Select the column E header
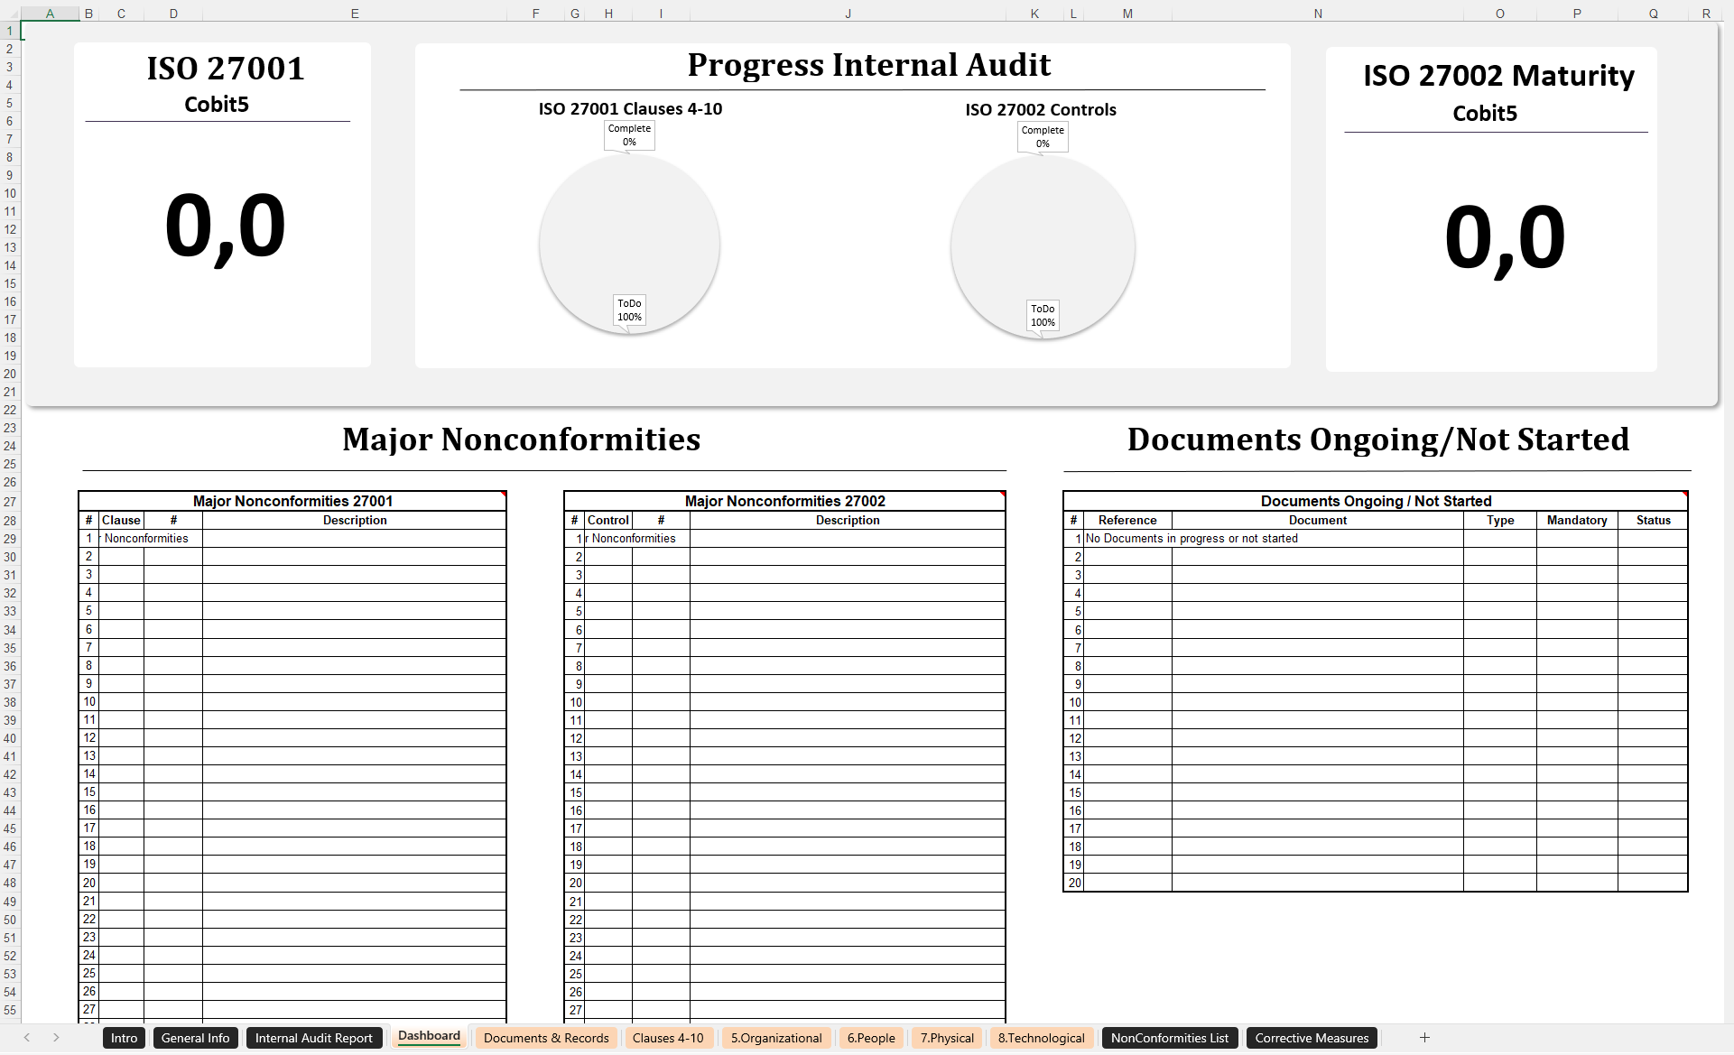The image size is (1734, 1055). [355, 13]
